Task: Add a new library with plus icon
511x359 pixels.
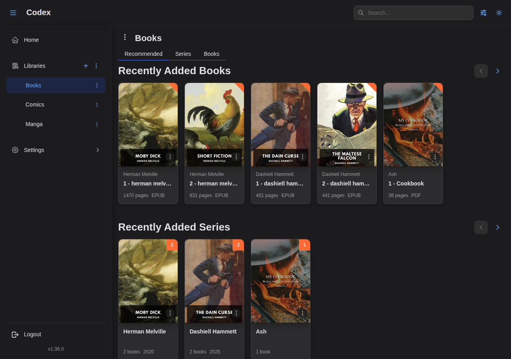Action: coord(86,66)
